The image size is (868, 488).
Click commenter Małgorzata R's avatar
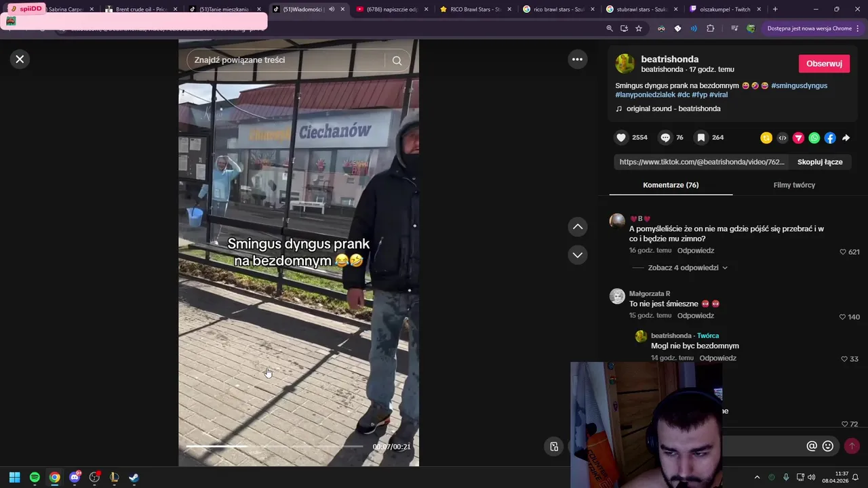pyautogui.click(x=617, y=296)
